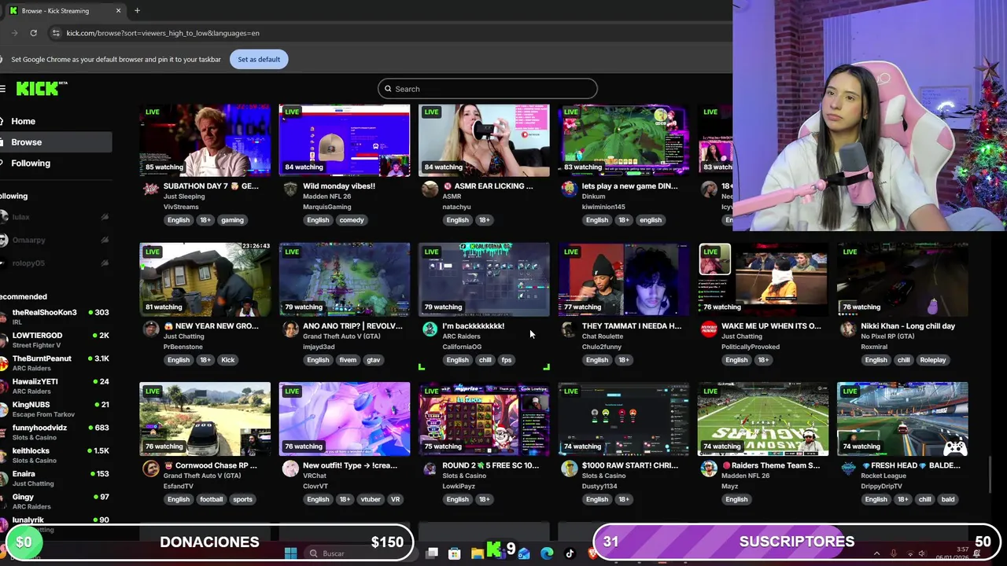Filter by gaming tag on Subathon stream
Image resolution: width=1007 pixels, height=566 pixels.
232,220
